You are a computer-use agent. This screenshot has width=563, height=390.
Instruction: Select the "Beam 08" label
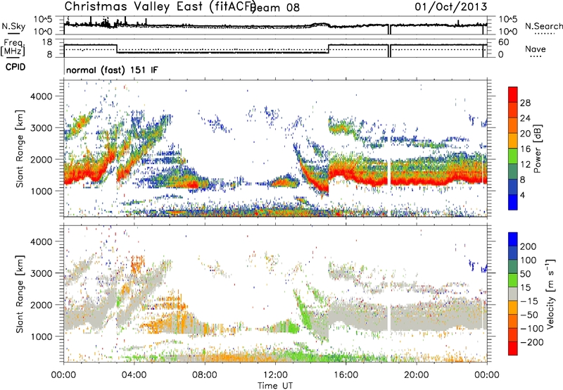(x=275, y=8)
